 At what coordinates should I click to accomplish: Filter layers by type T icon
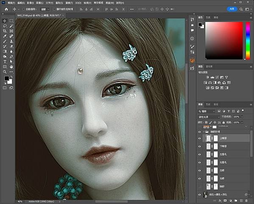click(229, 111)
